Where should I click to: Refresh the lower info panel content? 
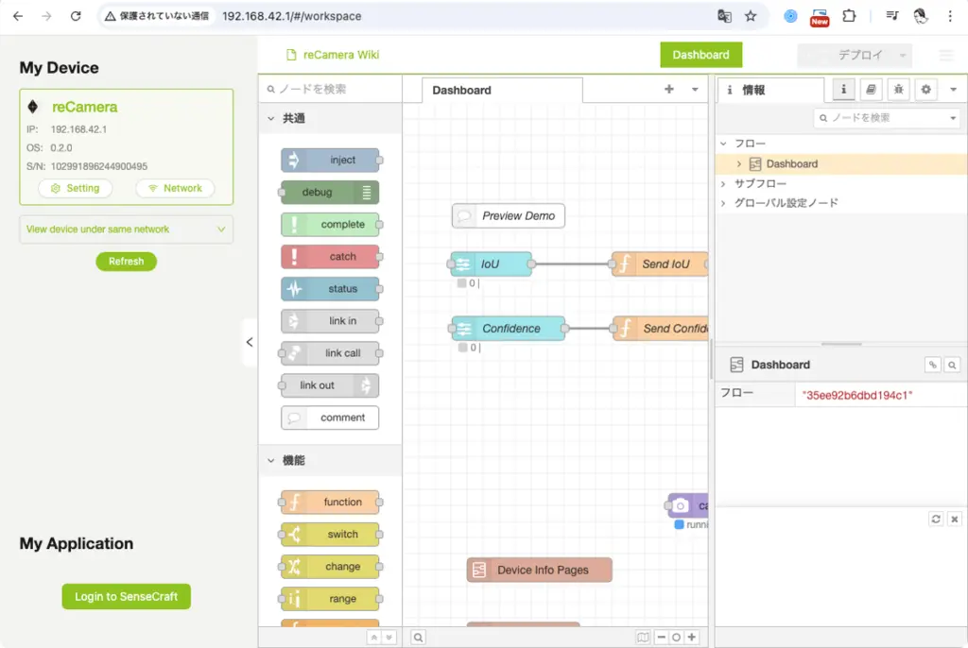click(936, 519)
